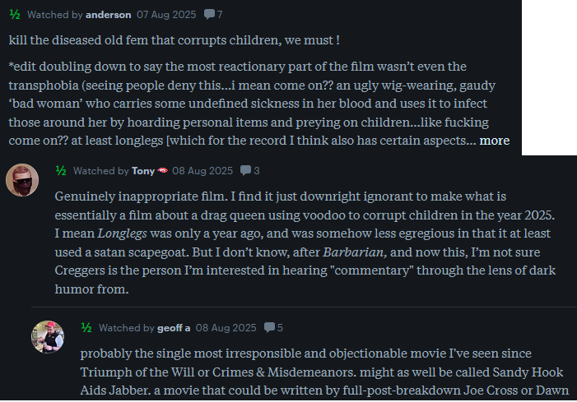577x402 pixels.
Task: Click the green ½ rating on Tony's review
Action: (61, 170)
